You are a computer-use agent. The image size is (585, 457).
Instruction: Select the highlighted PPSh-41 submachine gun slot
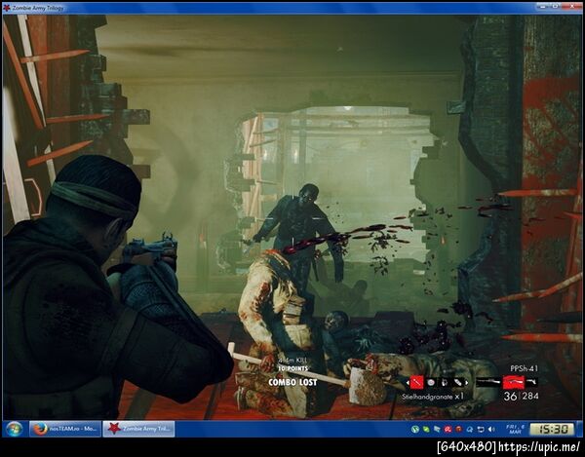(x=514, y=382)
